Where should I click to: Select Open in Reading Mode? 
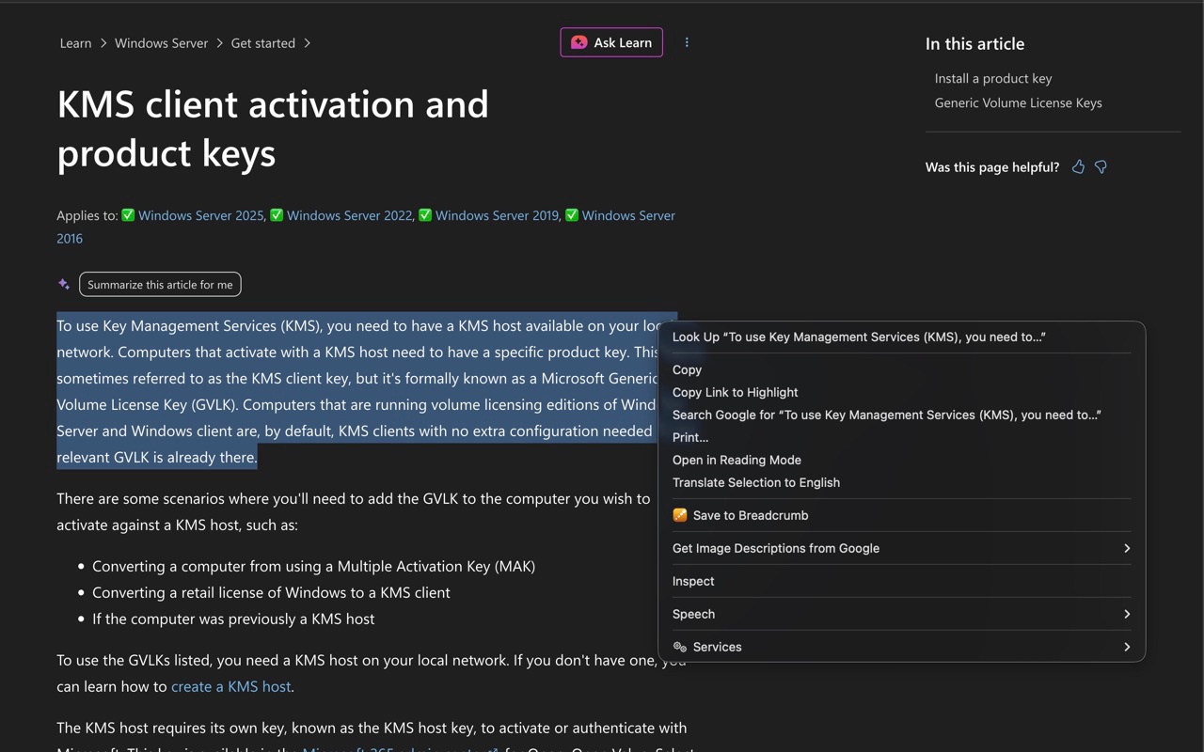pyautogui.click(x=902, y=460)
